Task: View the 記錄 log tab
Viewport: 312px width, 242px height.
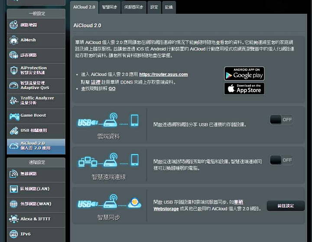Action: [x=169, y=7]
